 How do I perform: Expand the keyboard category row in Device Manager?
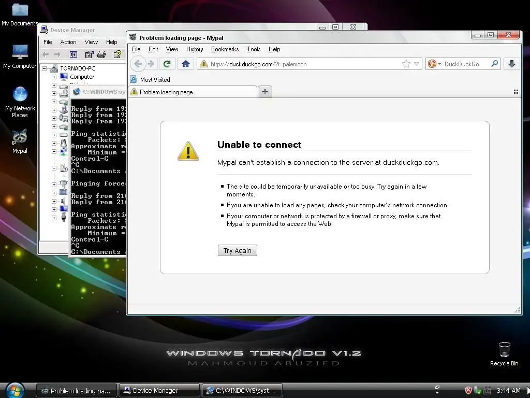click(54, 135)
